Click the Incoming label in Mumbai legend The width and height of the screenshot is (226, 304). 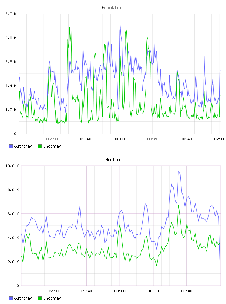(52, 298)
